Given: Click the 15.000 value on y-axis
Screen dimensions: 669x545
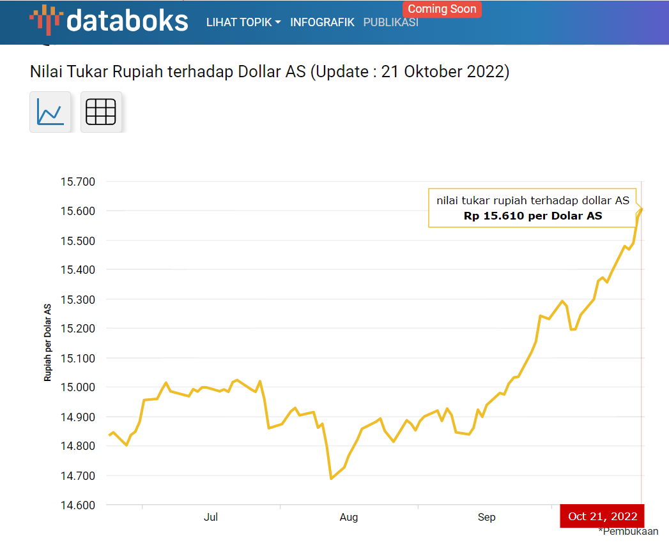Looking at the screenshot, I should (x=77, y=387).
